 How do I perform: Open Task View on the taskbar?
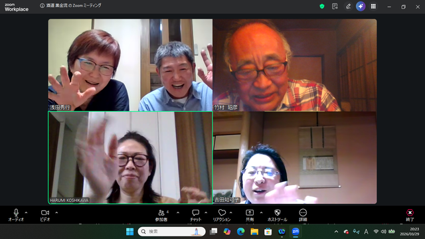click(x=214, y=232)
